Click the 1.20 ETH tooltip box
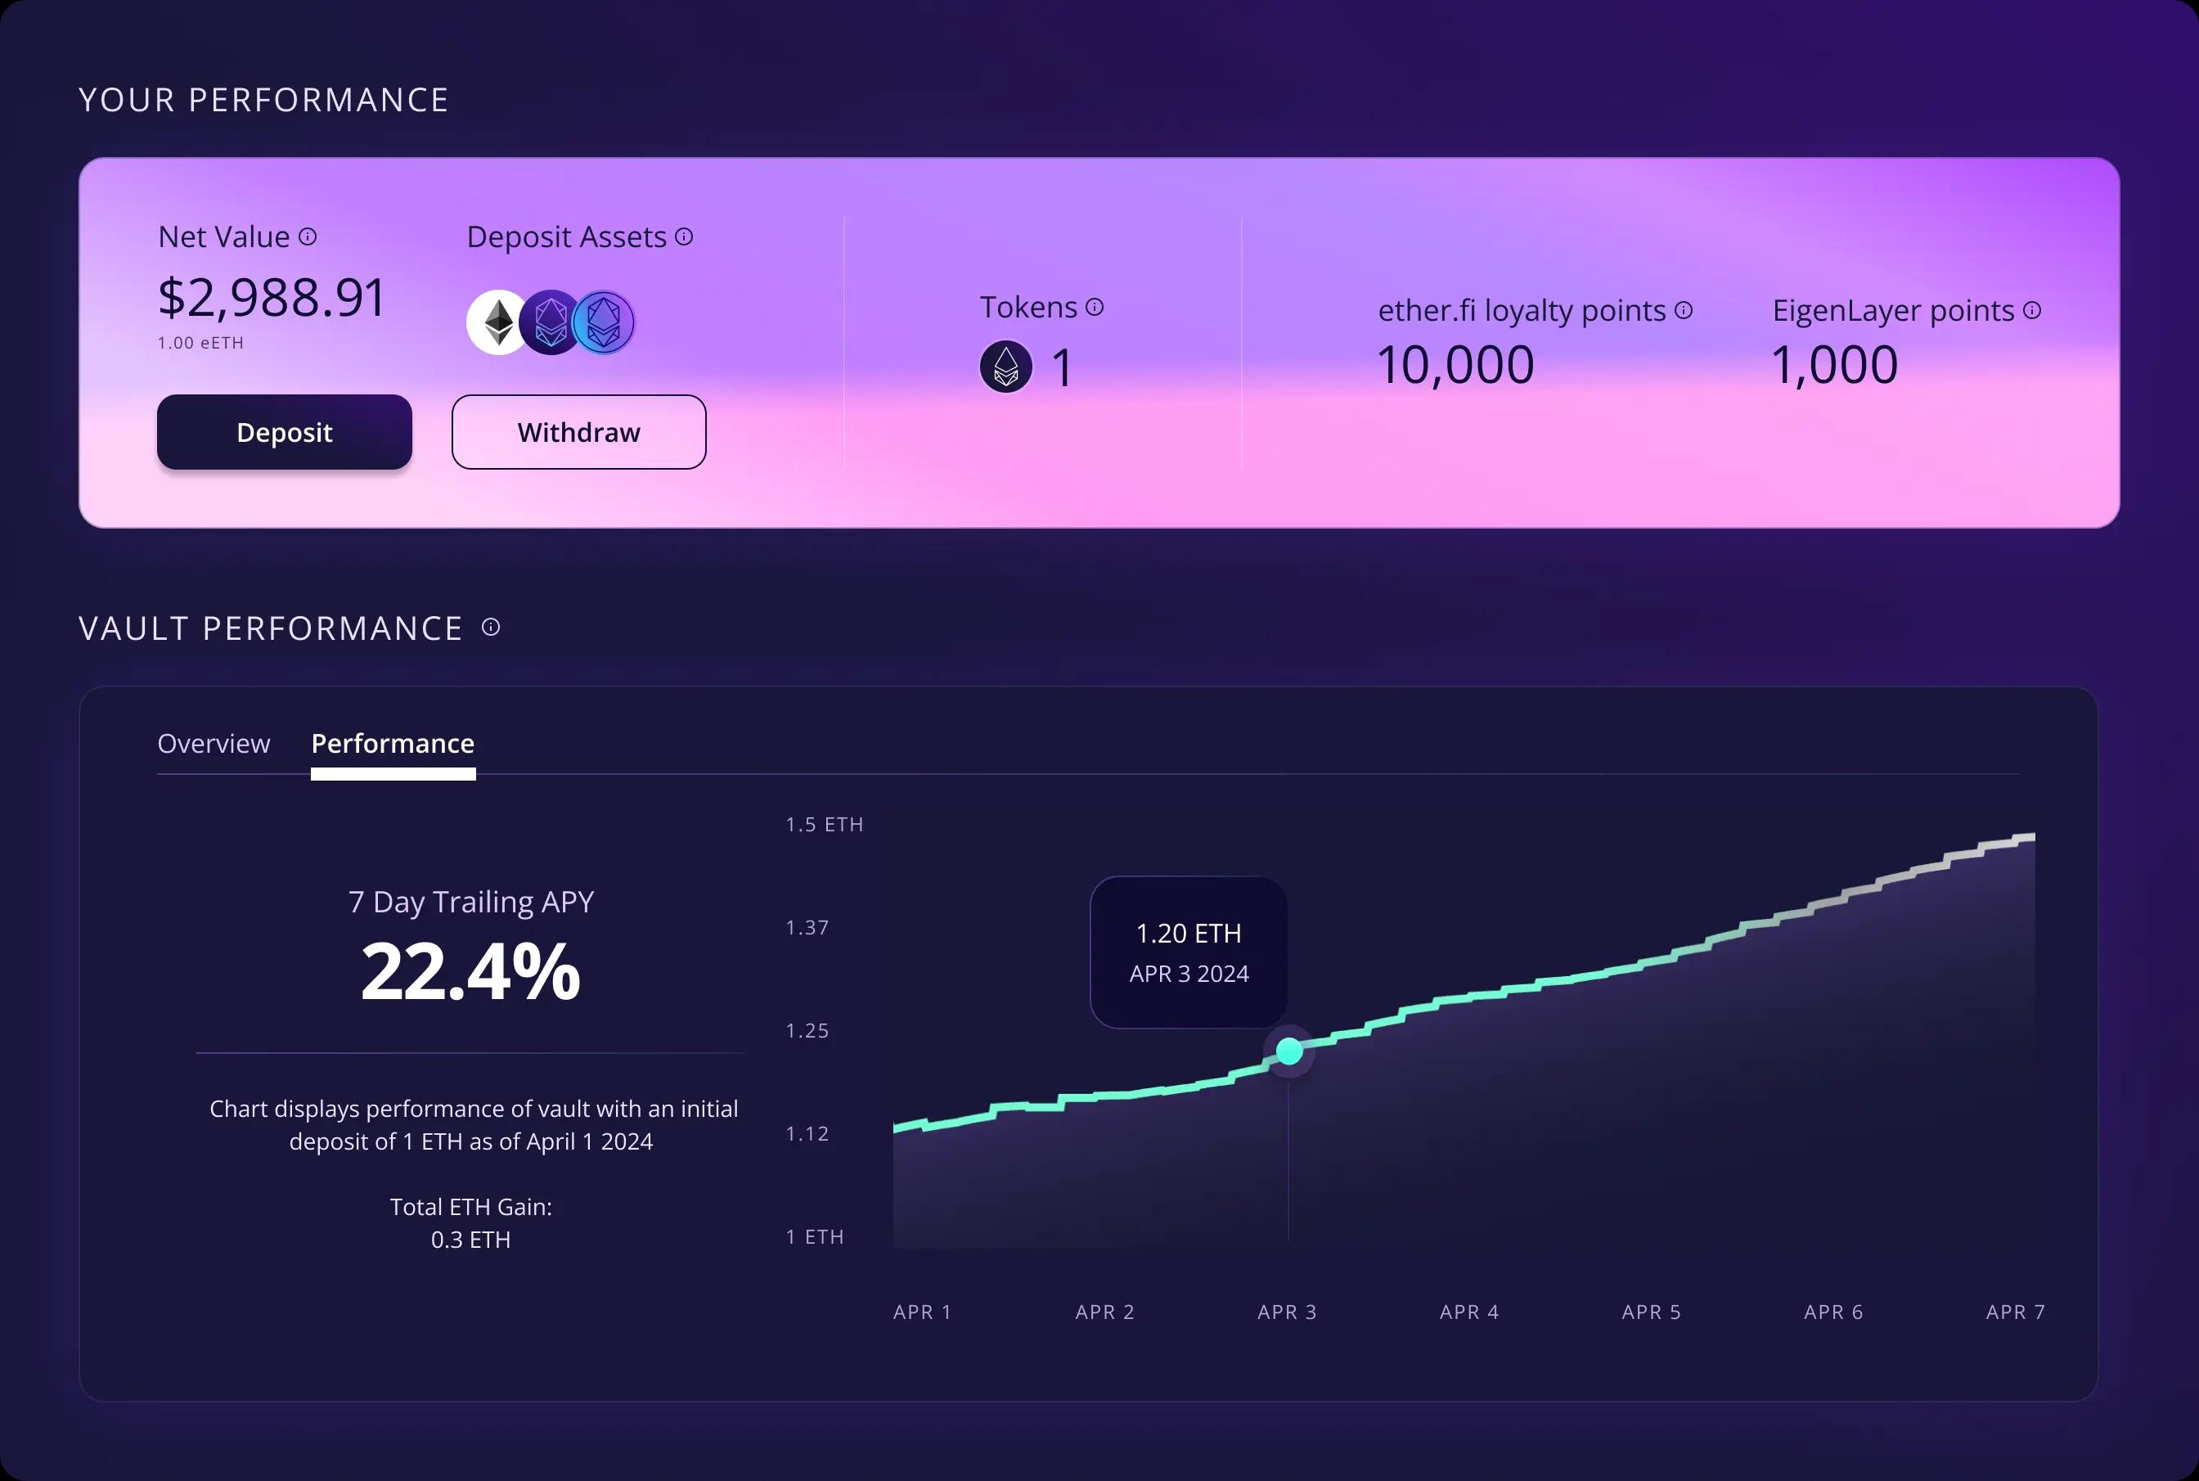Viewport: 2199px width, 1481px height. pos(1189,951)
